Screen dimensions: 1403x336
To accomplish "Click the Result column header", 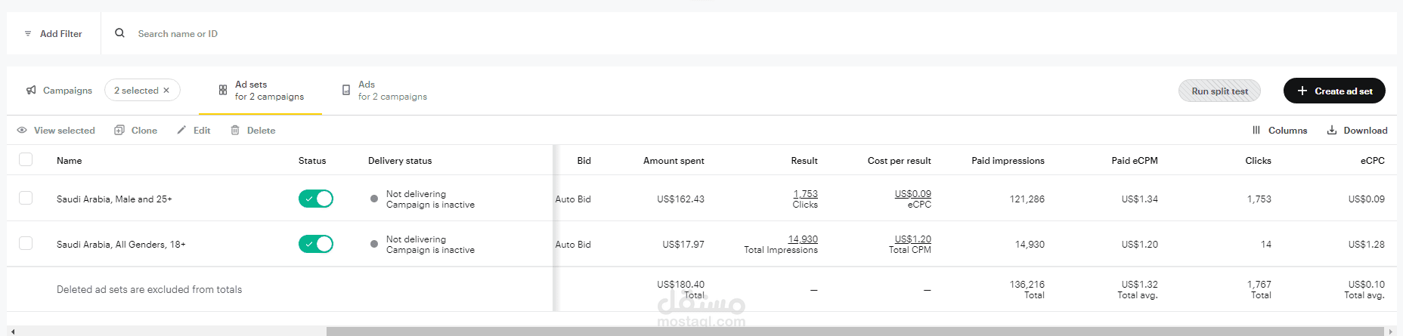I will click(804, 161).
